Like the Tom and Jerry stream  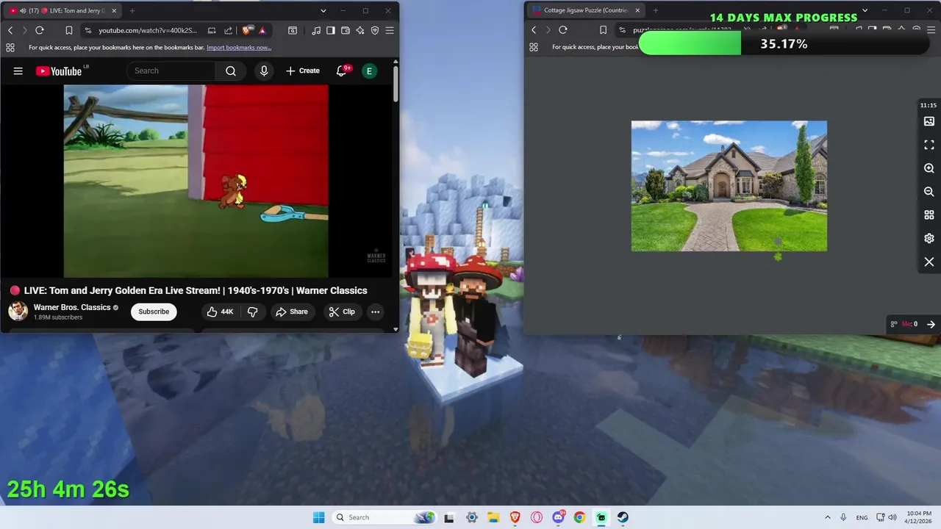220,312
